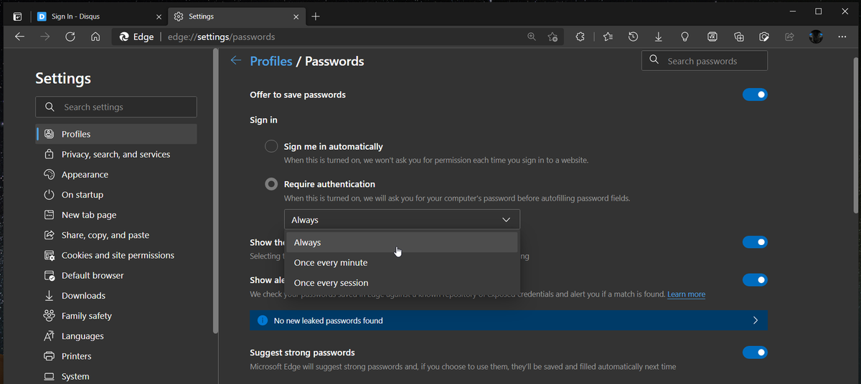The image size is (861, 384).
Task: Click the Search settings field
Action: (116, 107)
